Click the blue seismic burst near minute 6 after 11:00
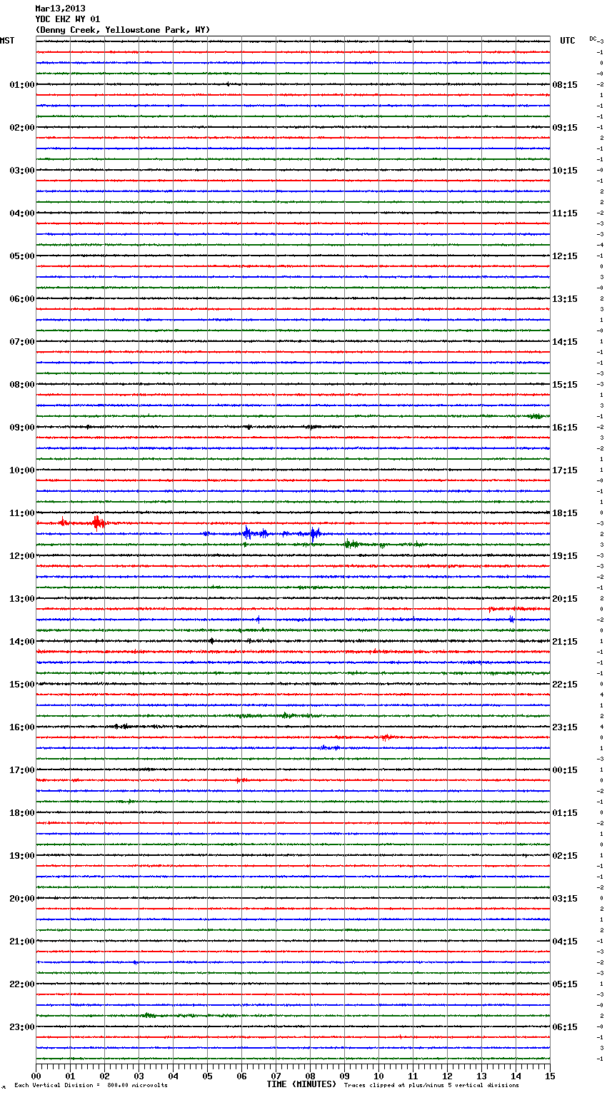The image size is (607, 1095). (246, 533)
